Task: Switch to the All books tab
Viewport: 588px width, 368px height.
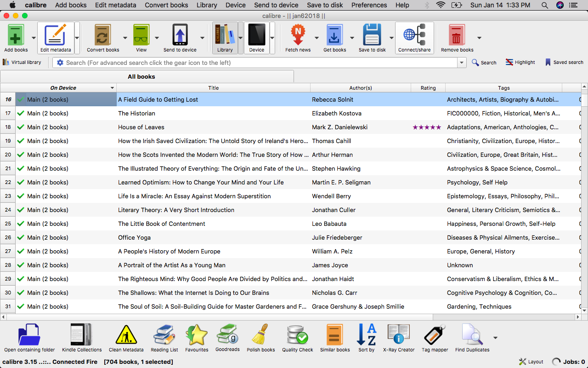Action: click(x=141, y=77)
